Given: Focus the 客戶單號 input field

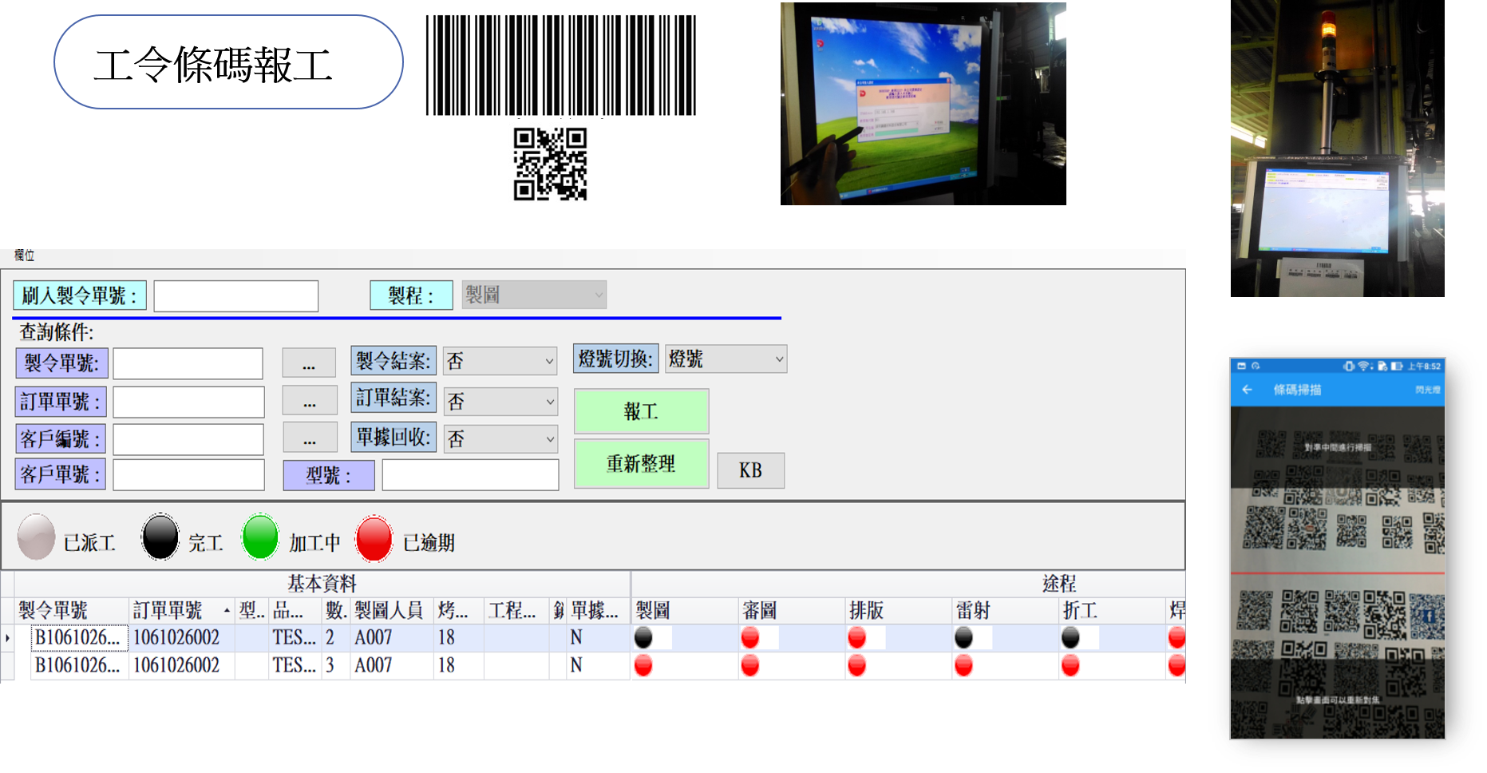Looking at the screenshot, I should pos(188,474).
